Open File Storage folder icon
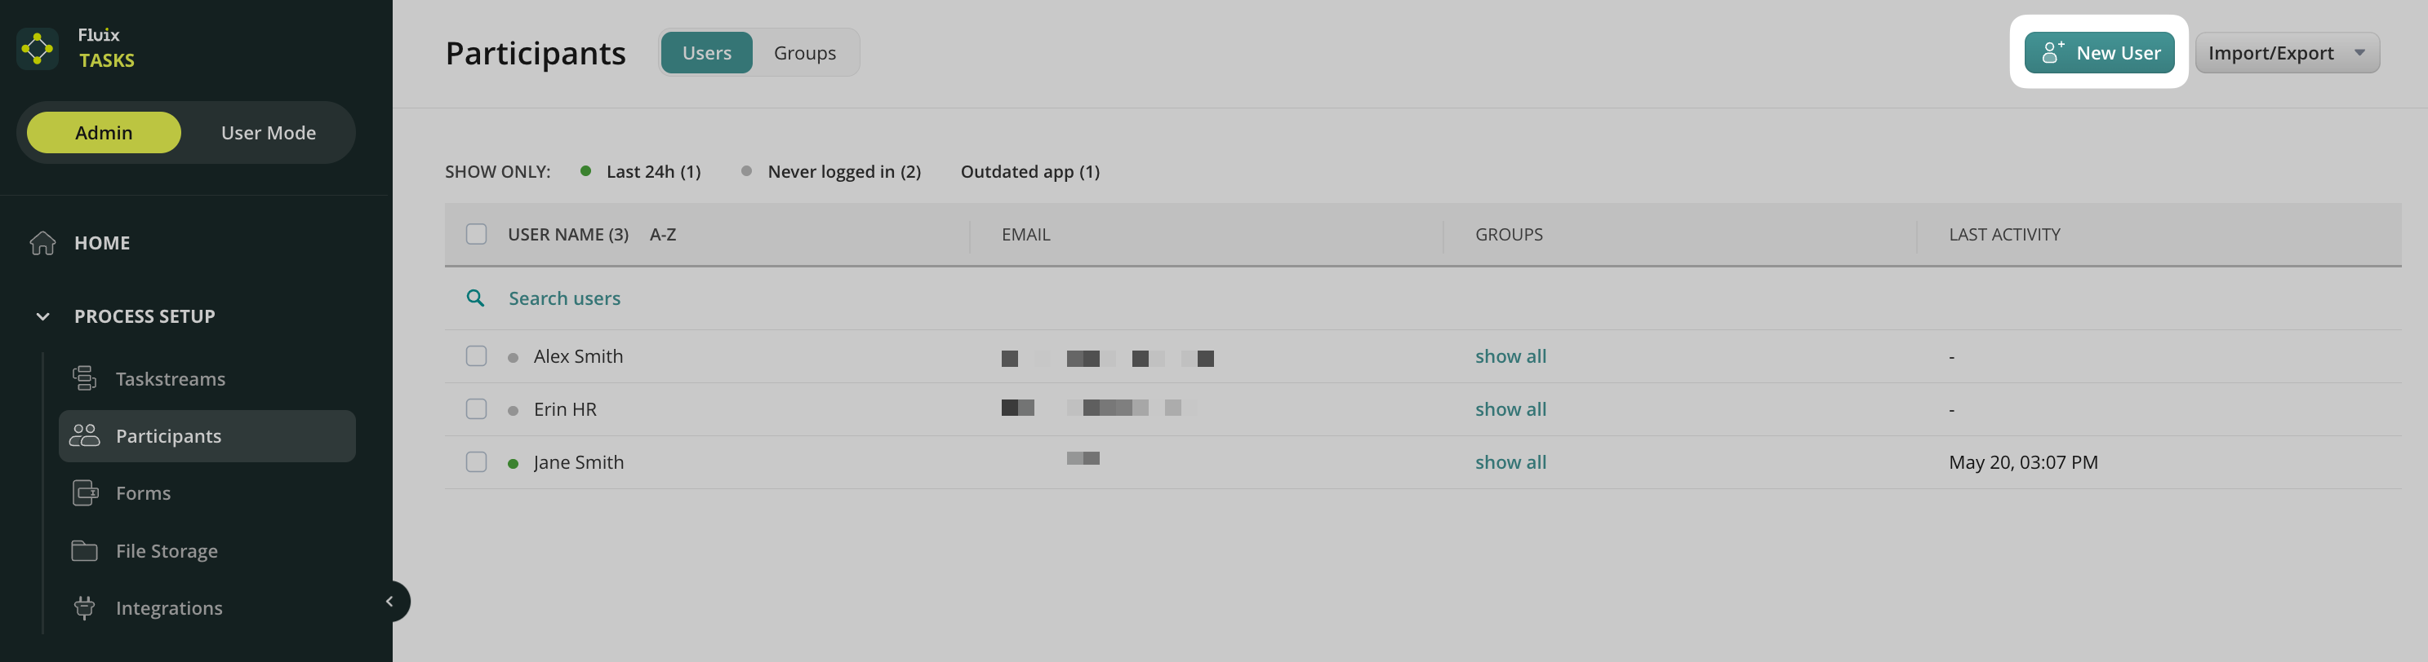 coord(84,551)
